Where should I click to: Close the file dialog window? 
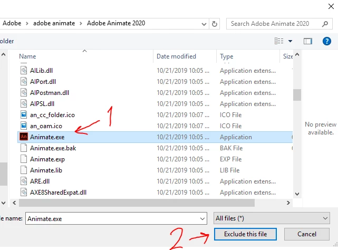tap(331, 6)
